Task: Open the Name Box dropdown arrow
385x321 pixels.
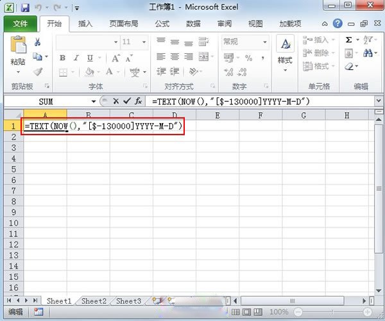Action: [94, 101]
